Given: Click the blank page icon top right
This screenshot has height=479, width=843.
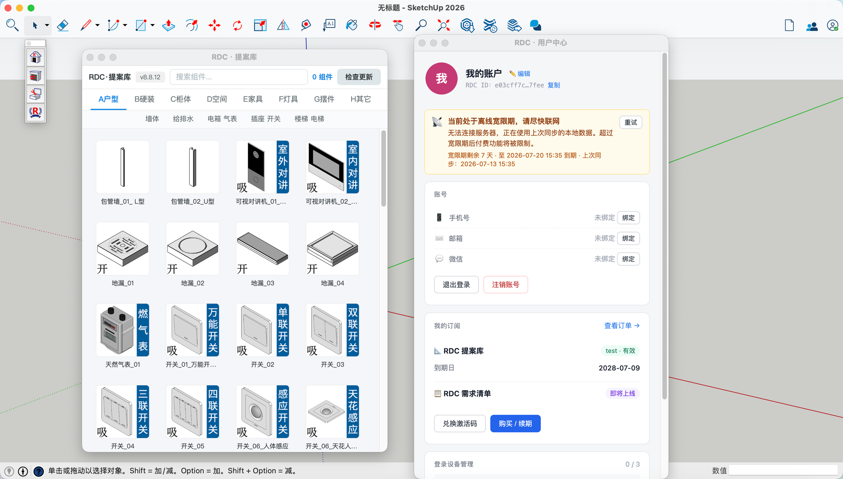Looking at the screenshot, I should click(x=789, y=25).
